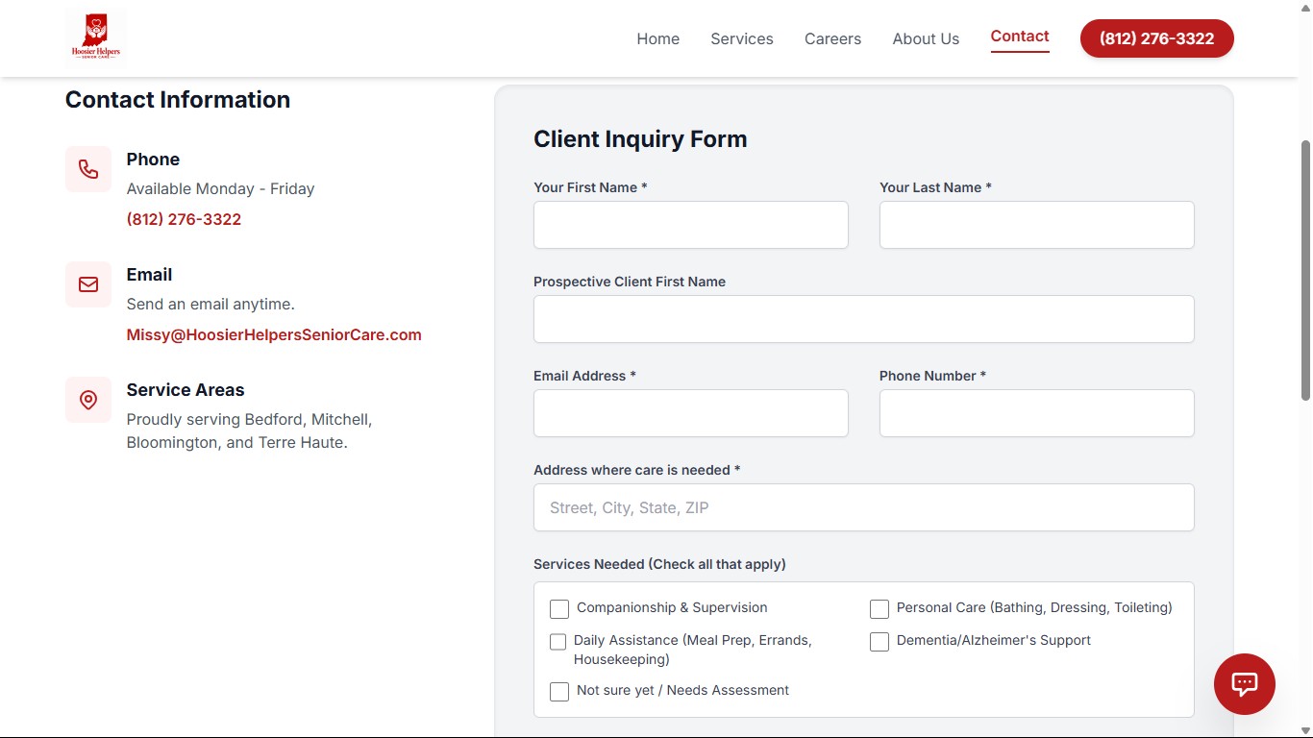
Task: Check Personal Care (Bathing, Dressing, Toileting)
Action: point(879,609)
